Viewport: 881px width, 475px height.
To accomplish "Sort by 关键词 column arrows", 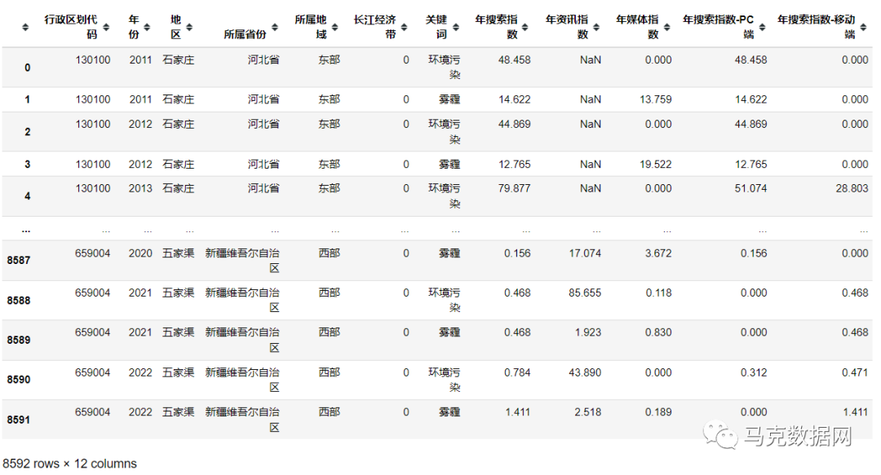I will (456, 27).
